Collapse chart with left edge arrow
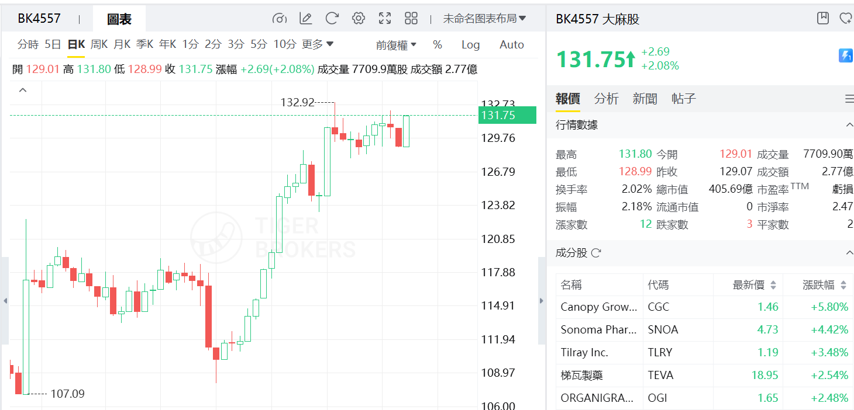 coord(5,301)
